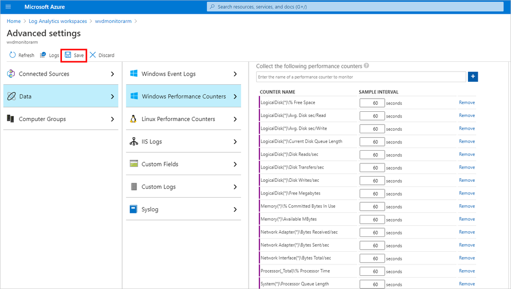Screen dimensions: 511x289
Task: Click Microsoft Azure portal title
Action: [45, 7]
